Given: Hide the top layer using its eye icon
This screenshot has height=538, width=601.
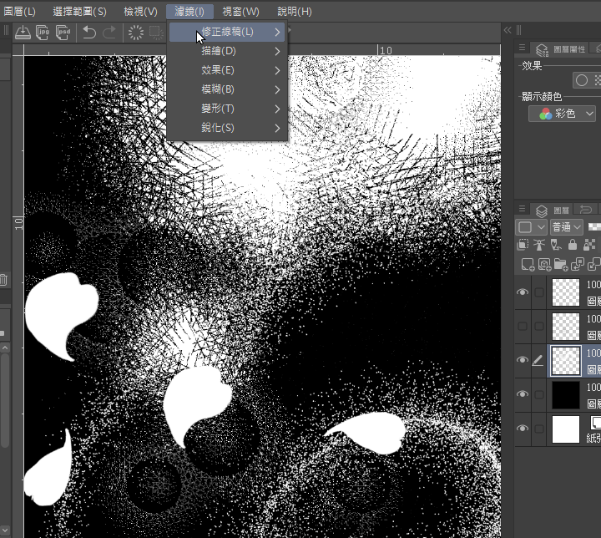Looking at the screenshot, I should [523, 292].
